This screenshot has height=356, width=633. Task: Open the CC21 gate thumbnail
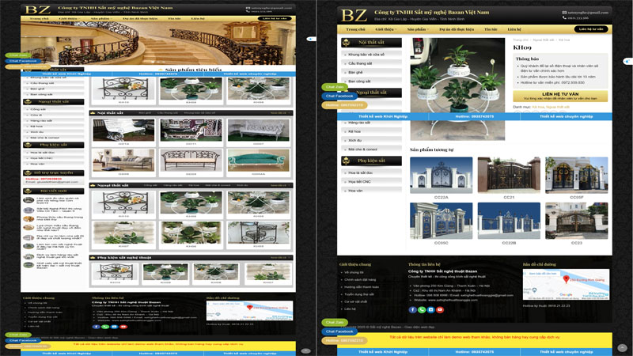pos(509,175)
